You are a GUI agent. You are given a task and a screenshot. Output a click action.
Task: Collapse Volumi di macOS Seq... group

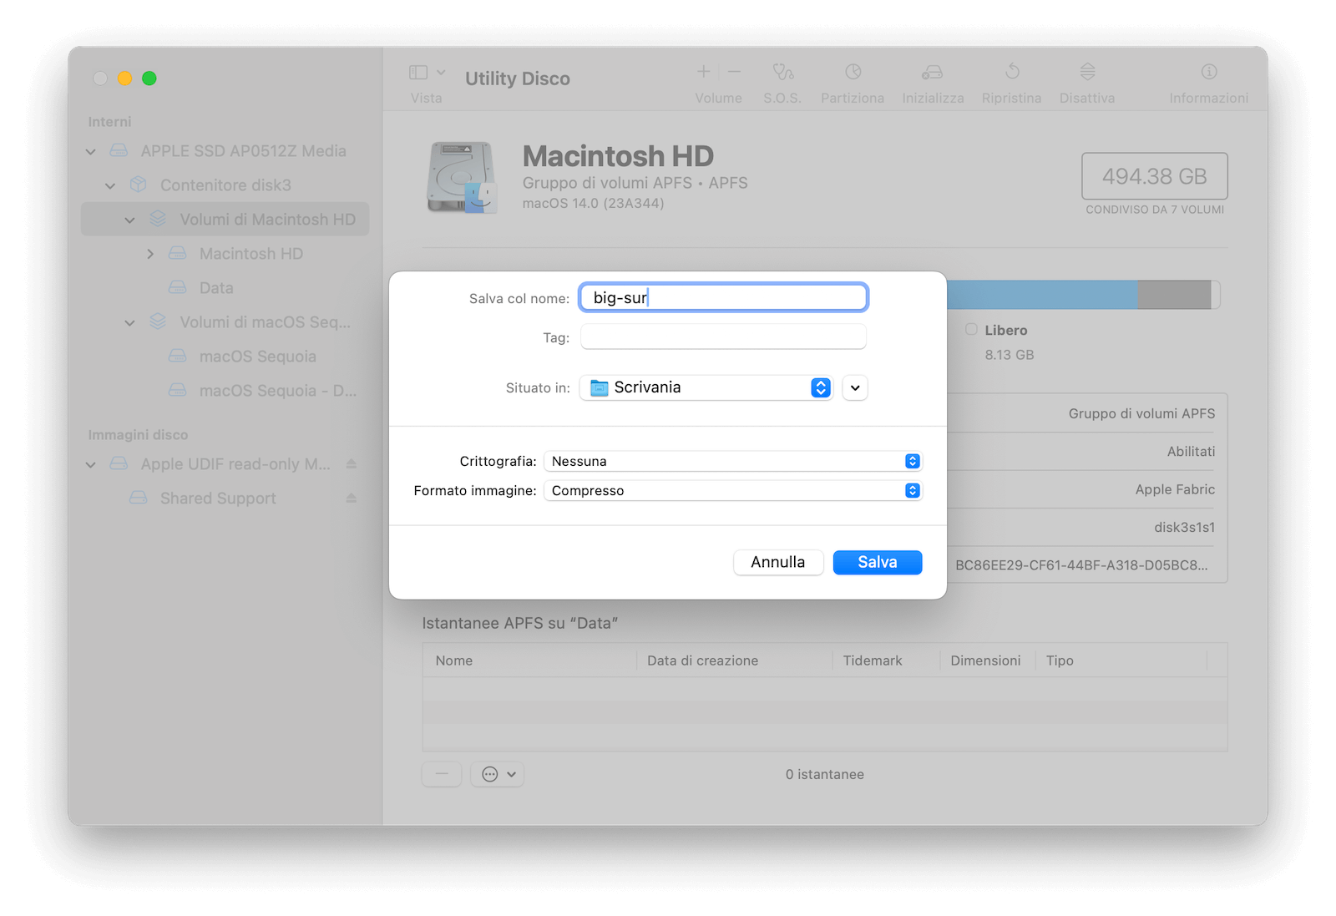coord(129,322)
